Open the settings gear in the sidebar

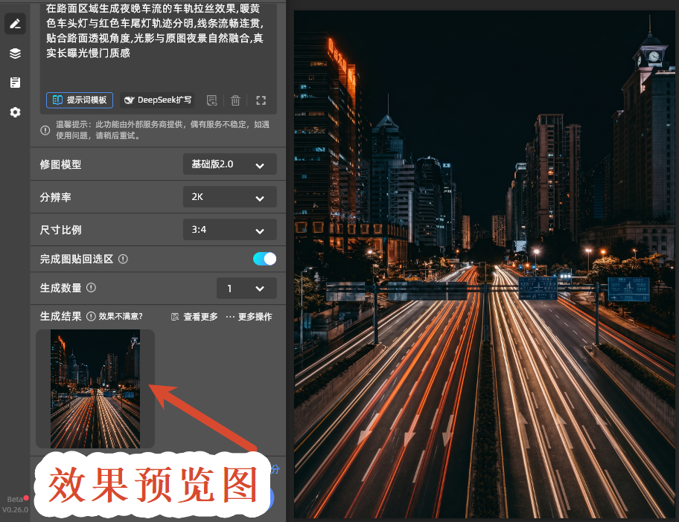pos(15,112)
